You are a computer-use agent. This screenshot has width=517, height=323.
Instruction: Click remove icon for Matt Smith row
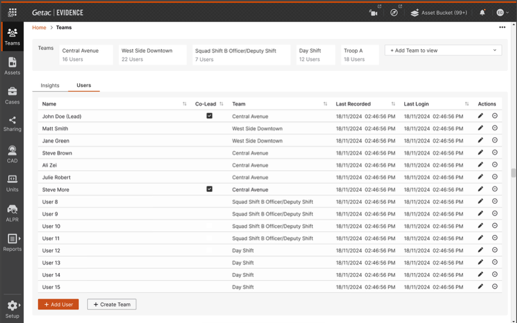pos(495,128)
